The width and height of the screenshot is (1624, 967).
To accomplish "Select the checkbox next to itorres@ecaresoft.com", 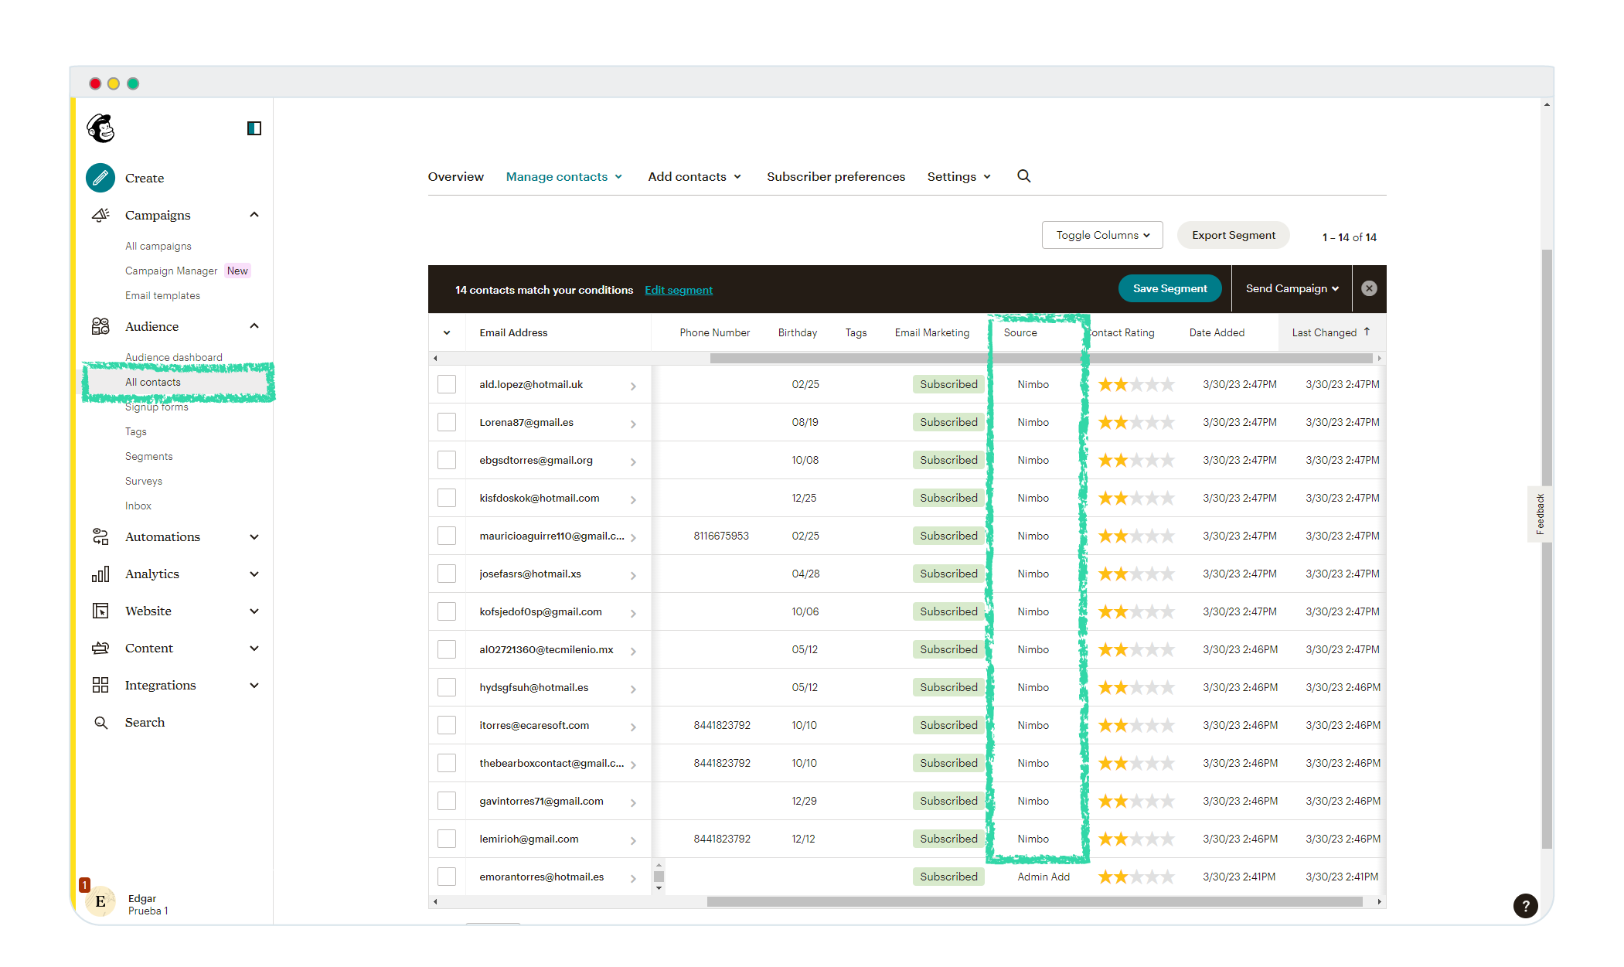I will pos(447,725).
